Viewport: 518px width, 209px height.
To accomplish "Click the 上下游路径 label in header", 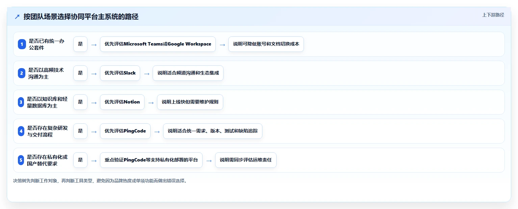I will click(493, 15).
